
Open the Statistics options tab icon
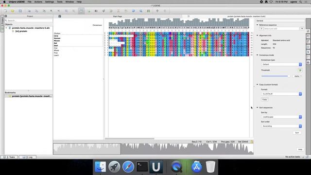point(308,62)
